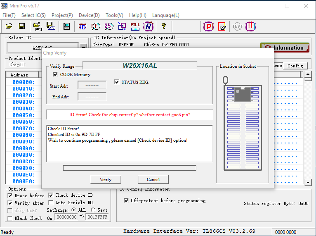Image resolution: width=316 pixels, height=236 pixels.
Task: Click the range start field 00000000
Action: (x=66, y=217)
